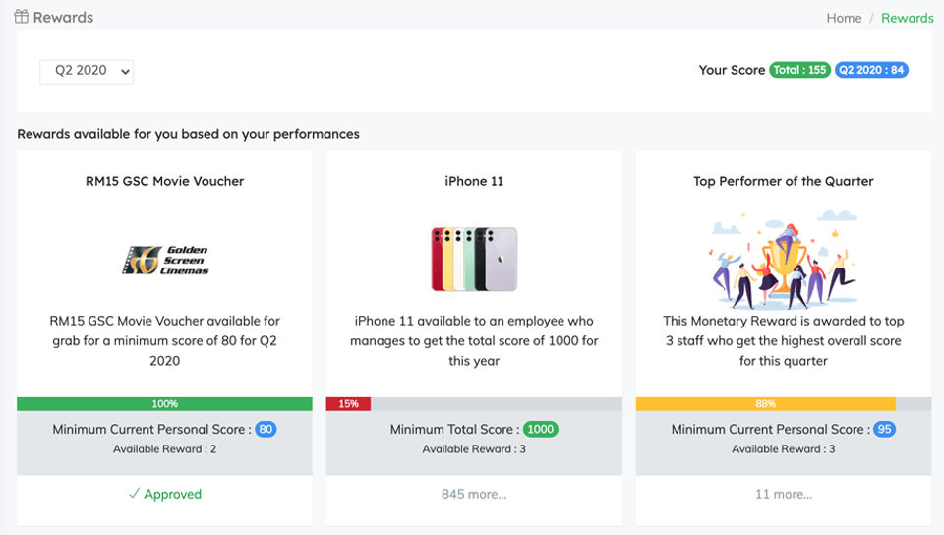Click the blue 80 minimum score badge
This screenshot has height=535, width=944.
click(265, 429)
